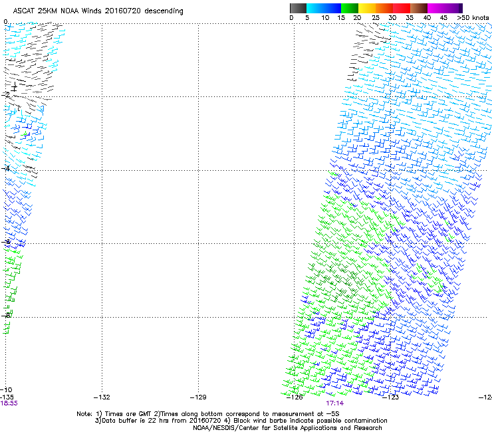Click the NOAA/NESDIS credit line
The height and width of the screenshot is (432, 492).
pos(287,428)
